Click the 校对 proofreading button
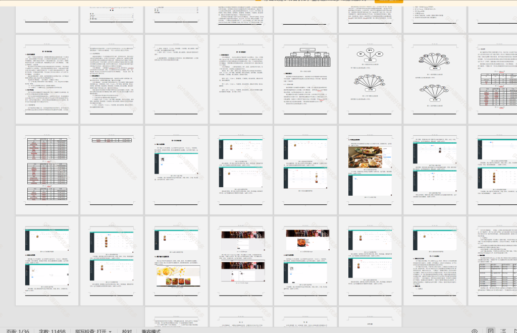Image resolution: width=517 pixels, height=333 pixels. pos(127,331)
